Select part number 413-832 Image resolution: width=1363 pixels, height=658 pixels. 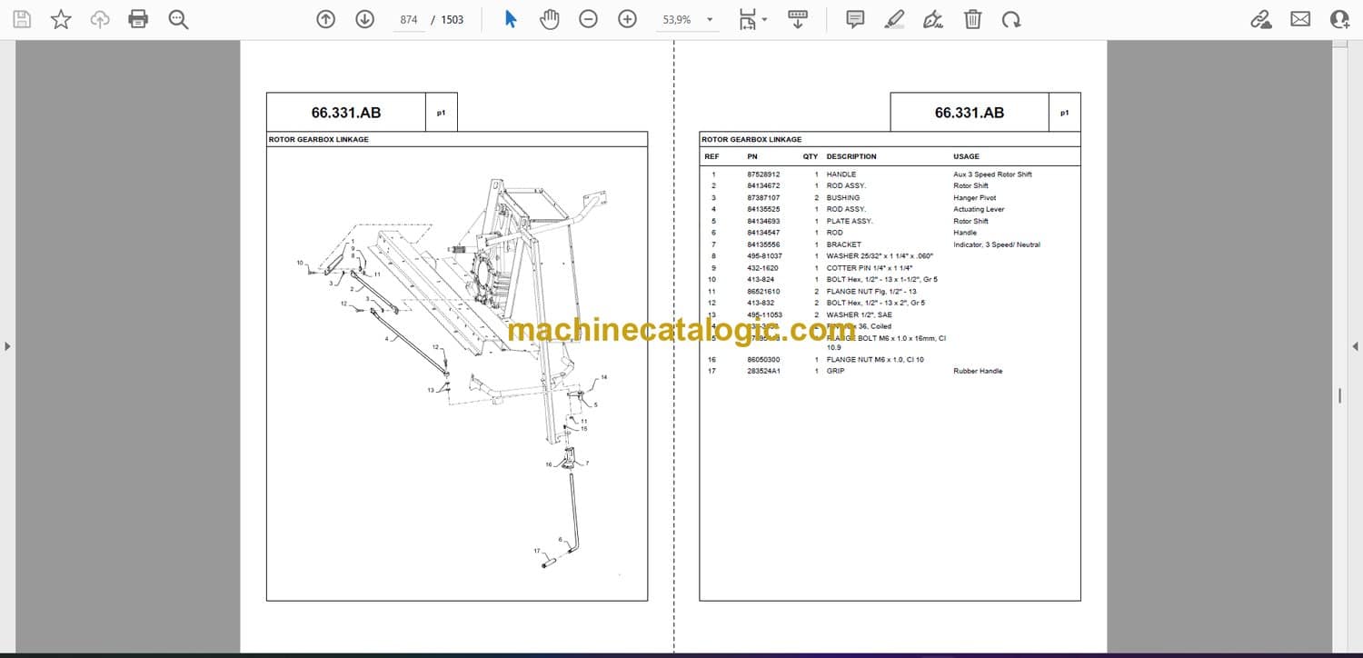point(760,303)
